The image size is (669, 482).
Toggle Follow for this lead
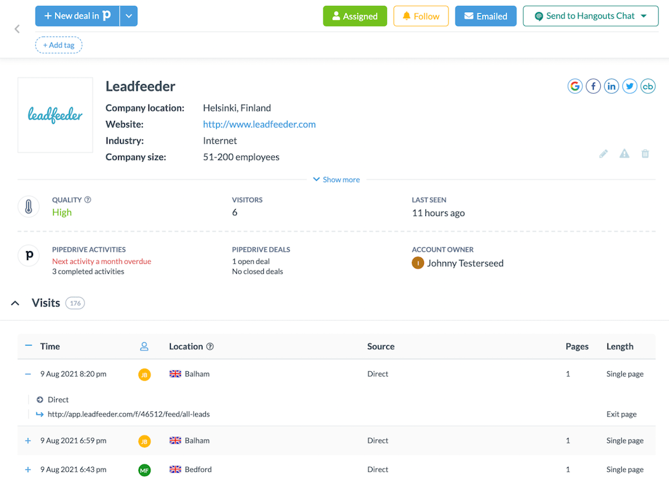click(x=421, y=16)
